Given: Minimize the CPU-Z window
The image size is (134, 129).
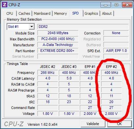Looking at the screenshot, I should [105, 5].
